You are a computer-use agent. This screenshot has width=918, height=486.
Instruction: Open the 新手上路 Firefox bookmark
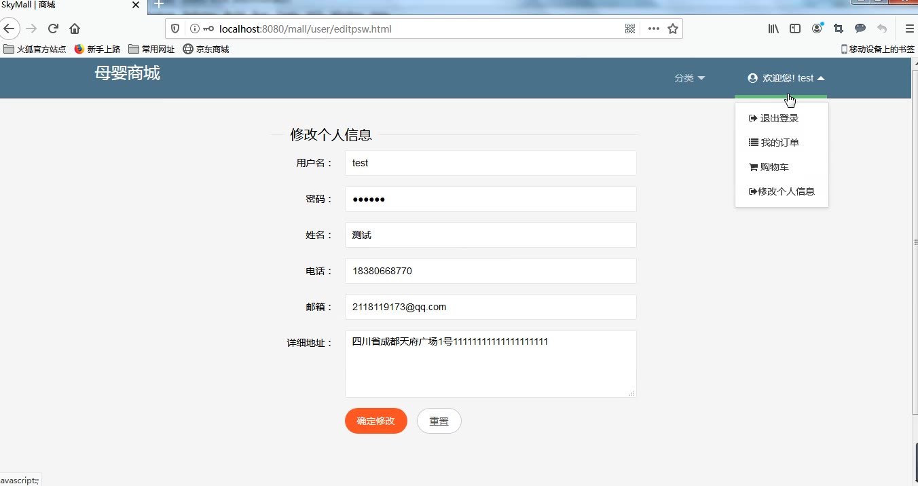[x=97, y=49]
